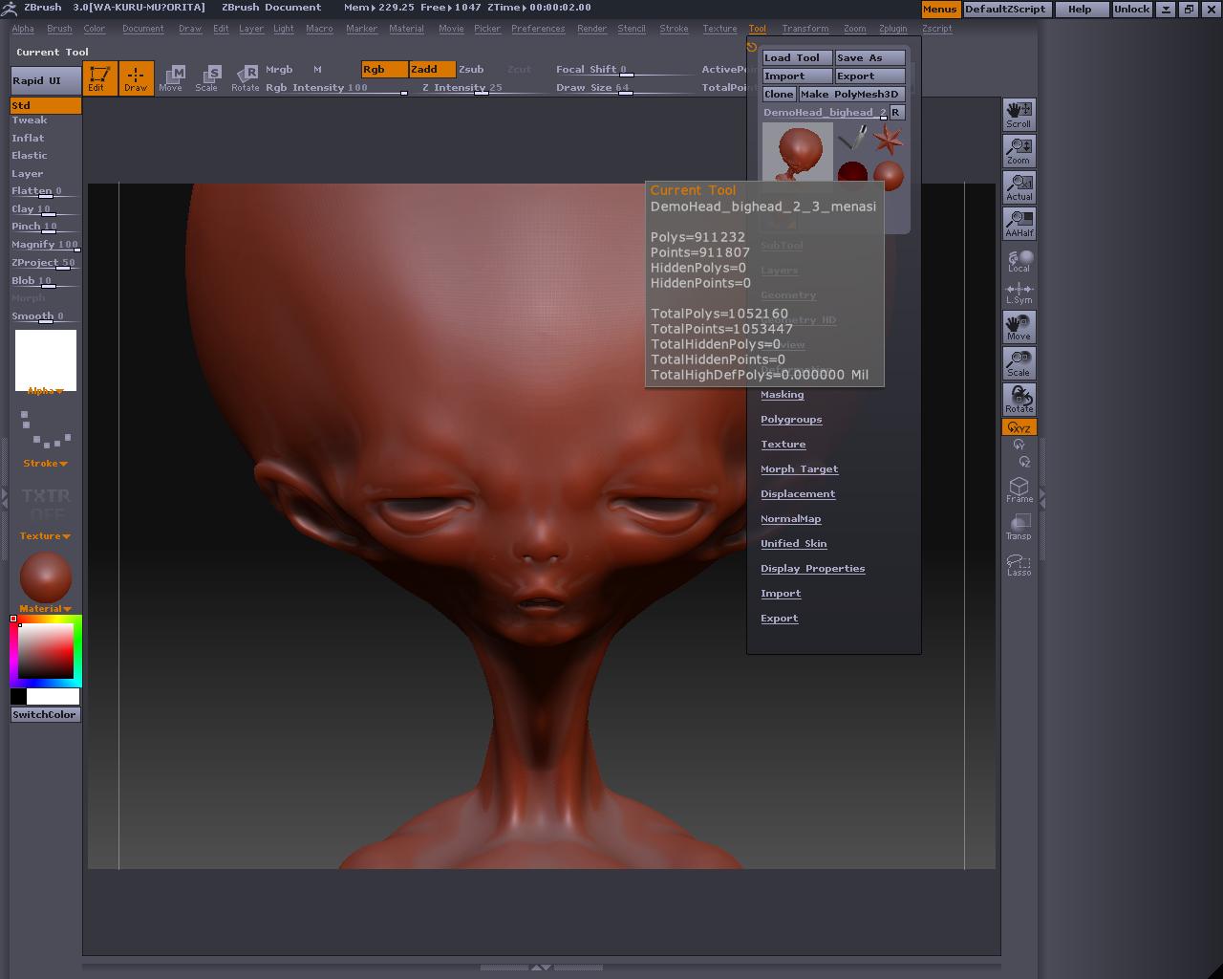Screen dimensions: 1223x979
Task: Enable Transp transparency toggle
Action: pyautogui.click(x=1019, y=527)
